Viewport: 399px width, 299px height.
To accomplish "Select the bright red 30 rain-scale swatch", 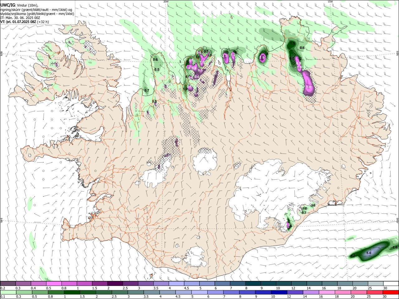I will 391,292.
